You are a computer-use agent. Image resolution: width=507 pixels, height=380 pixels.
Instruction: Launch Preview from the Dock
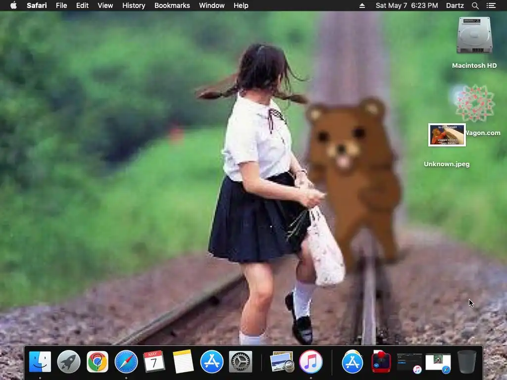click(282, 362)
